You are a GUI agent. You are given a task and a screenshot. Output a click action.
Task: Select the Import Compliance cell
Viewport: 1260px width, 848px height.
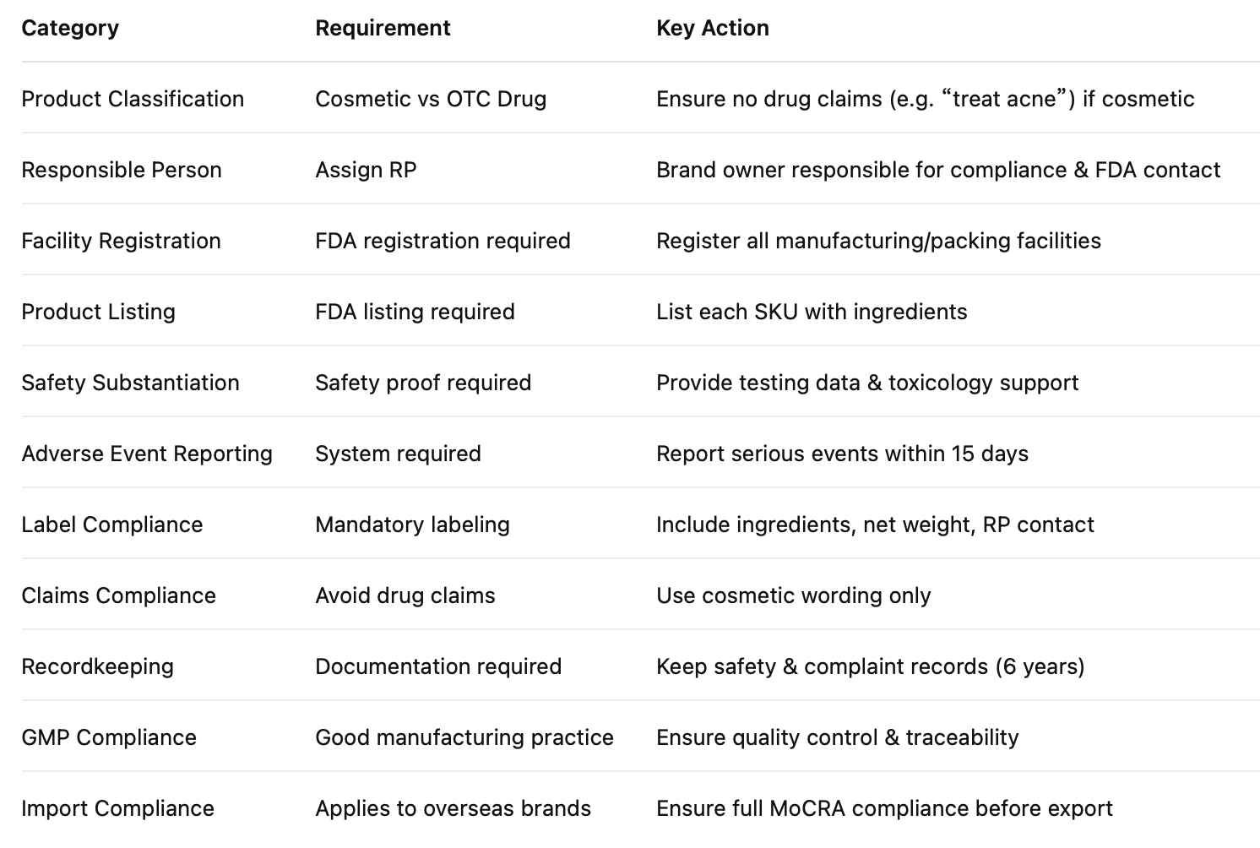[117, 808]
